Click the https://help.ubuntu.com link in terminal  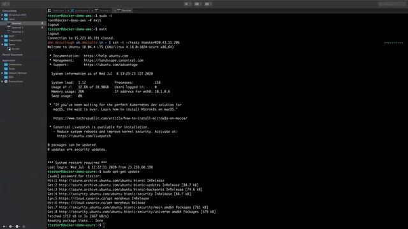click(106, 56)
